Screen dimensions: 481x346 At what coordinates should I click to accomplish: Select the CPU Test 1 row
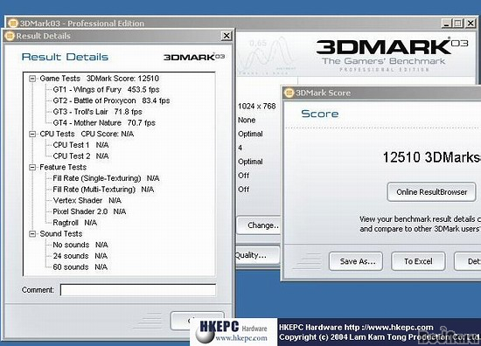click(x=81, y=145)
